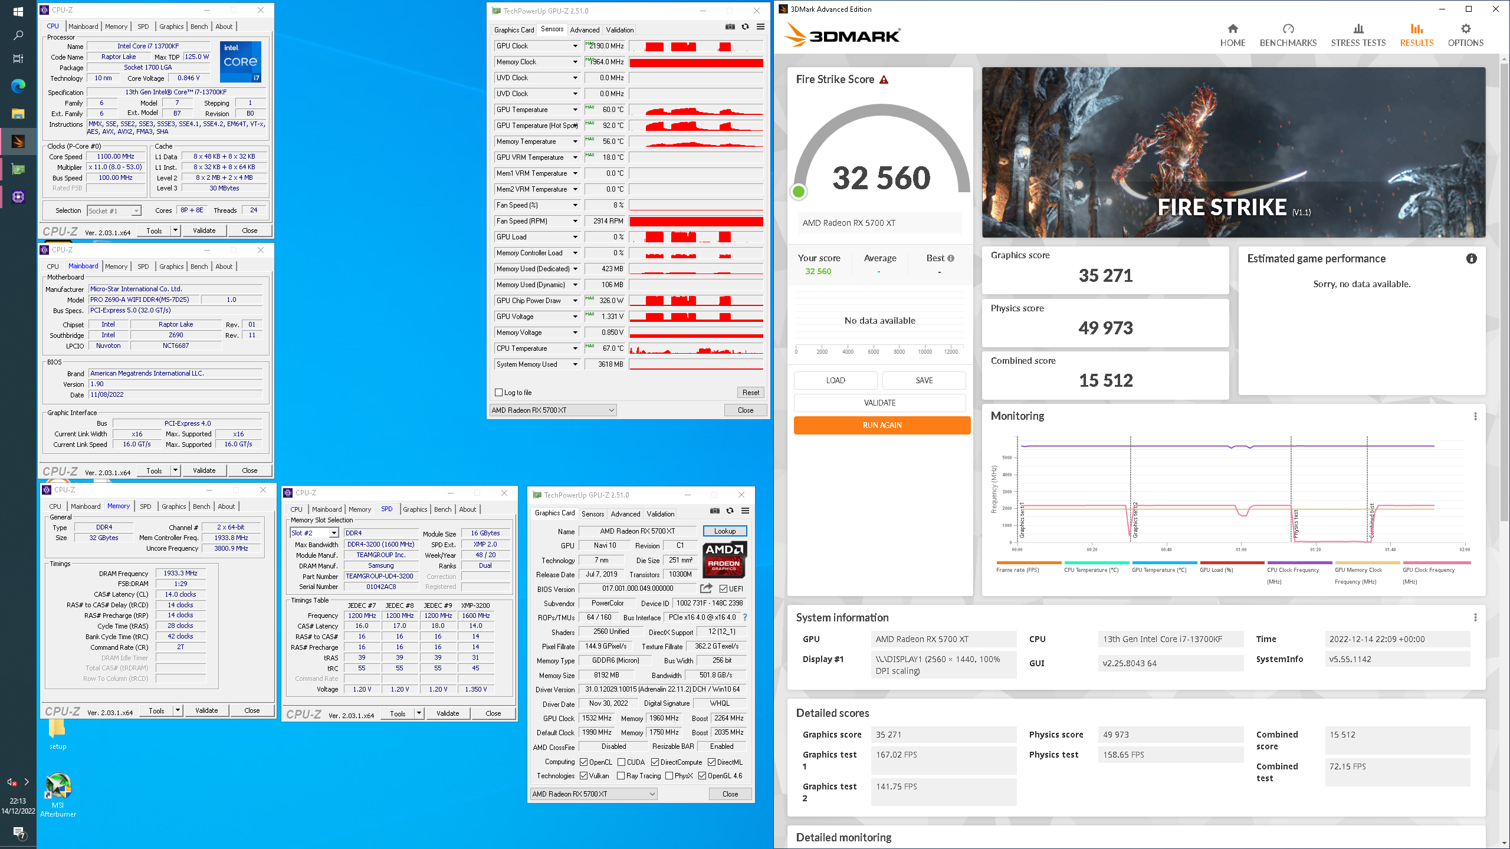The image size is (1510, 849).
Task: Open Graphics tab in CPU-Z Mainboard window
Action: click(x=172, y=266)
